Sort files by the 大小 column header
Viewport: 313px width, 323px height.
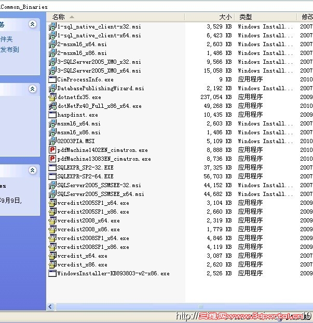click(x=210, y=17)
